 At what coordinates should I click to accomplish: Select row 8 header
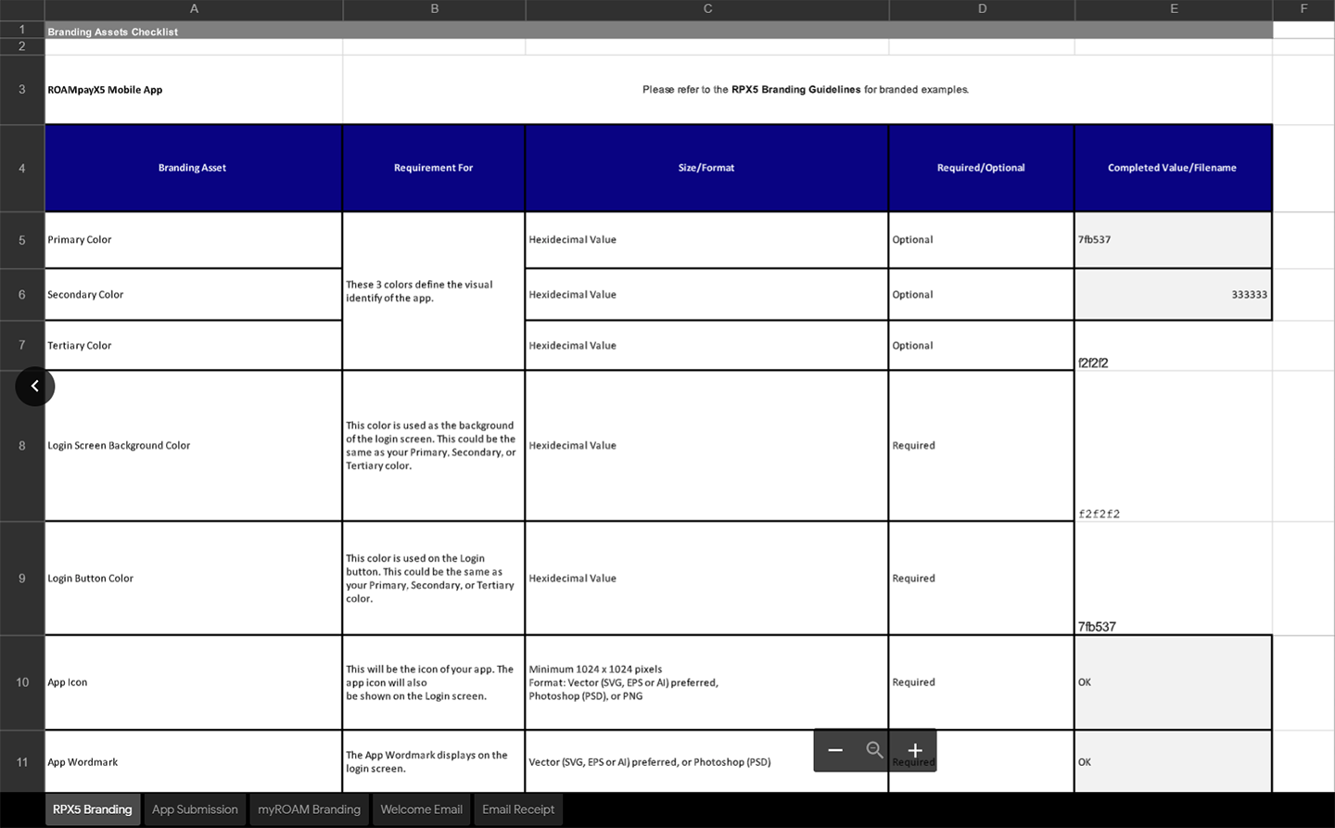point(22,446)
